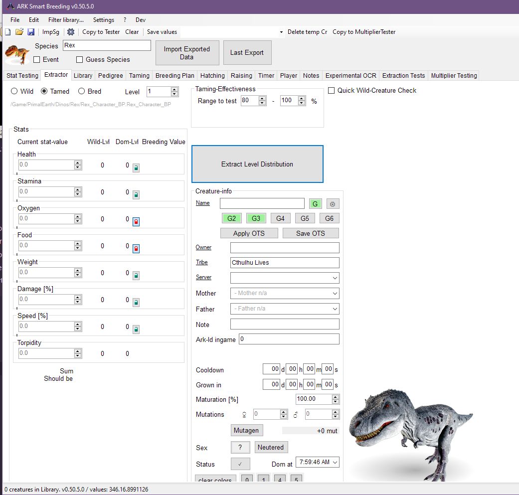Click the Ark-Id ingame field

click(x=289, y=339)
